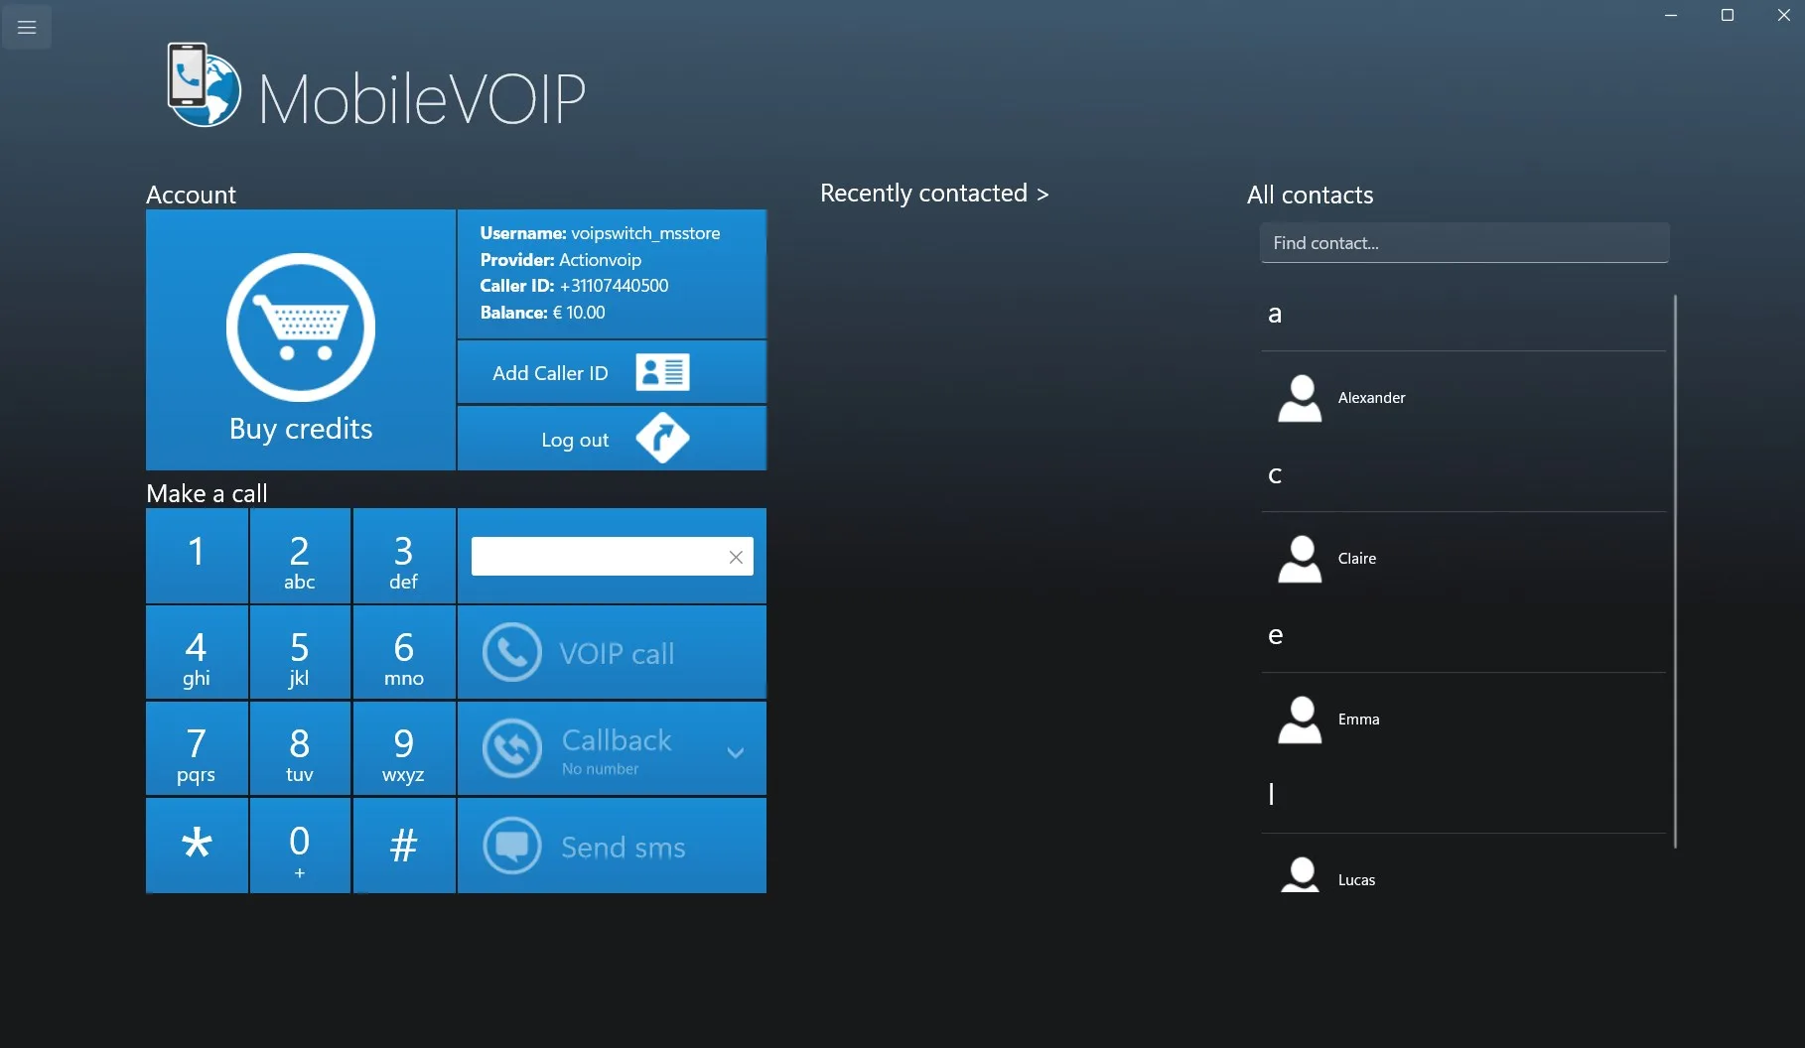Click the contacts list scrollbar
Screen dimensions: 1805x1048
tap(1675, 571)
